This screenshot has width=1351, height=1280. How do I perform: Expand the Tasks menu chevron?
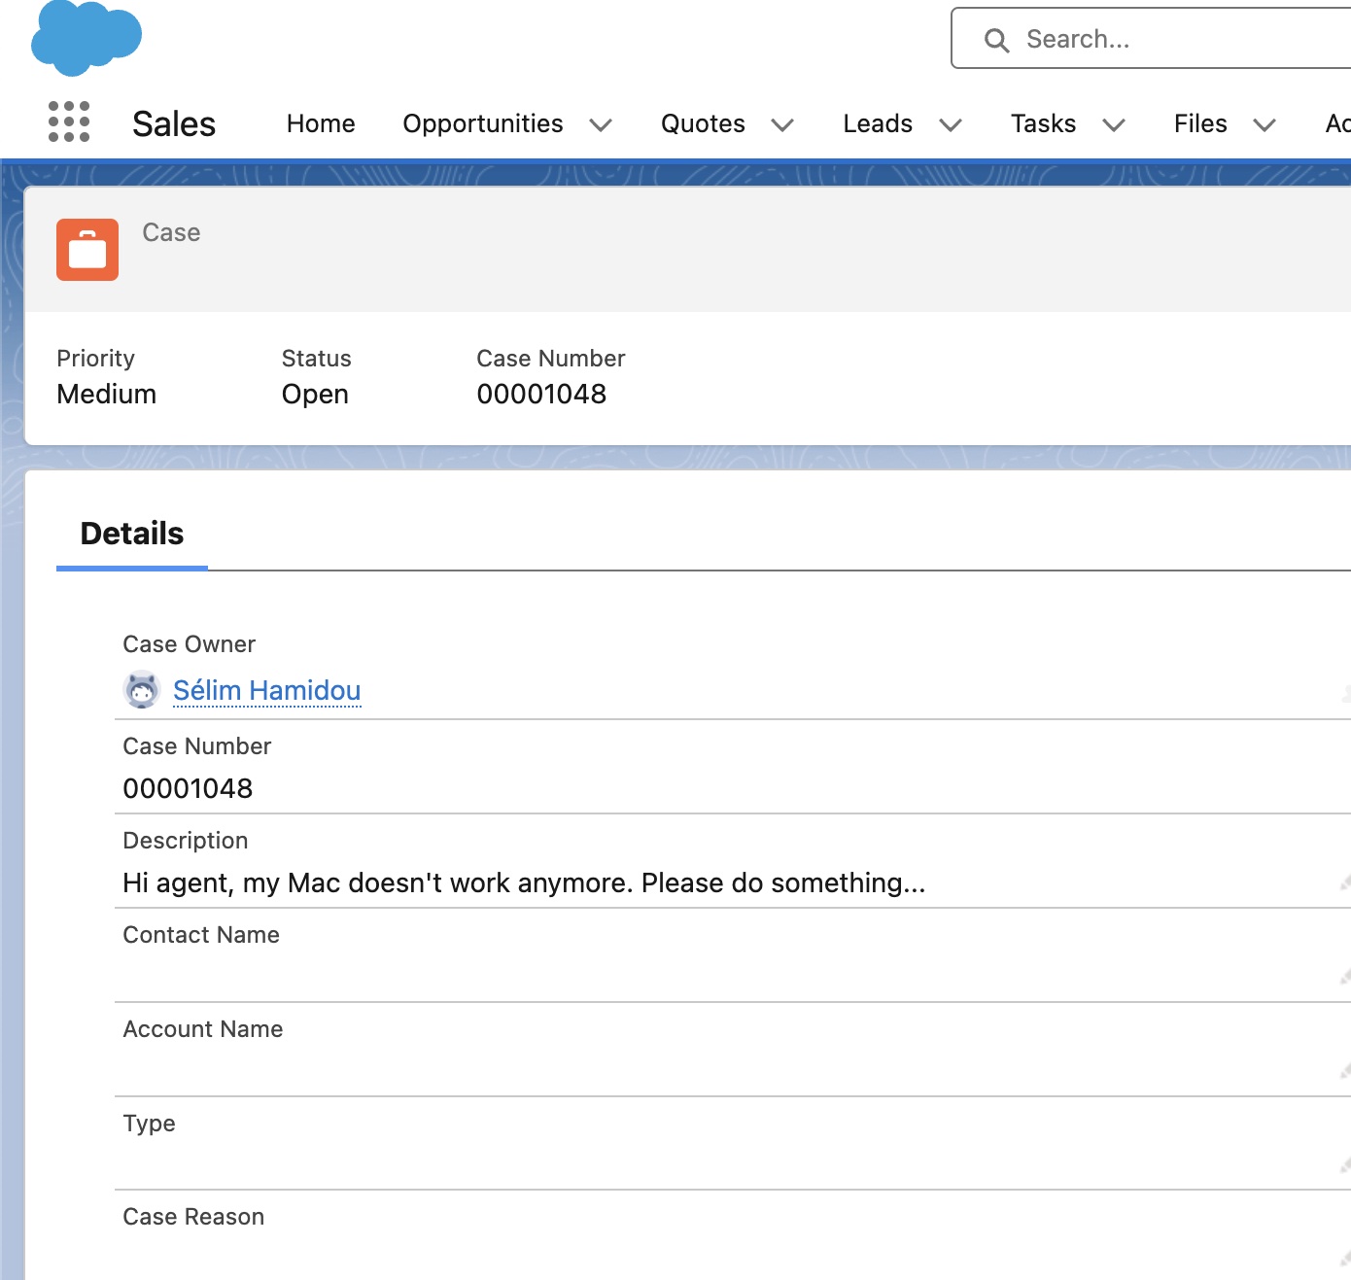click(1114, 124)
